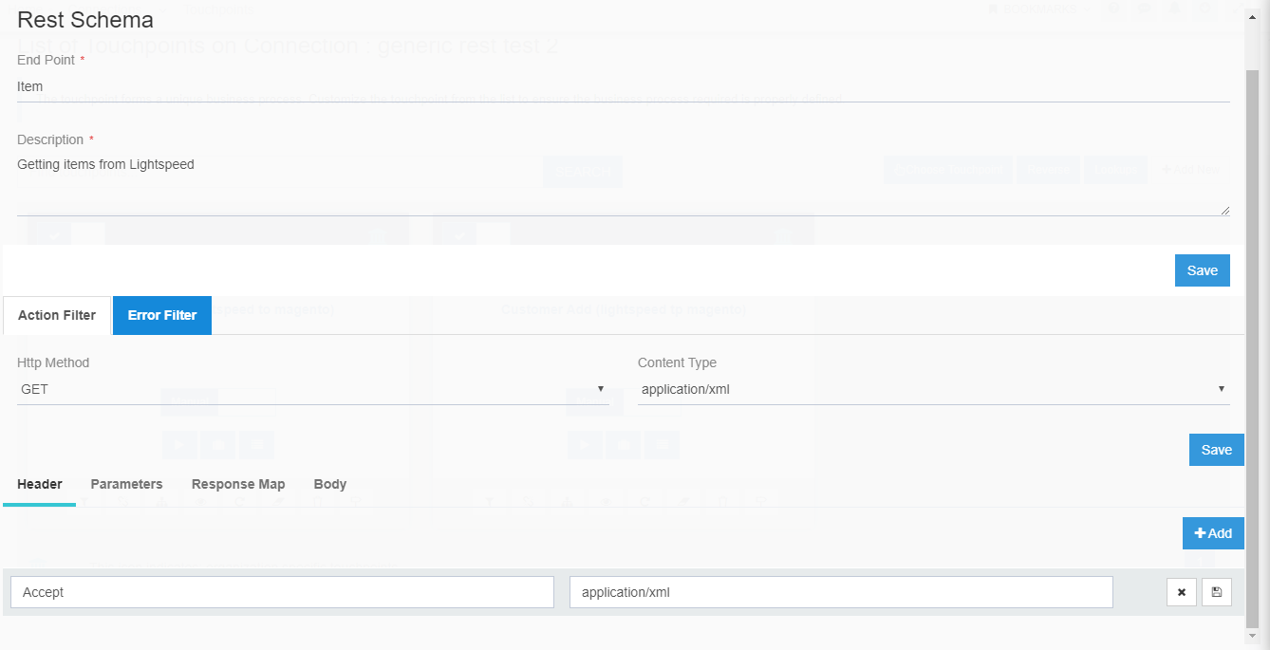Click the chat messages icon in the header
1270x650 pixels.
(1144, 9)
